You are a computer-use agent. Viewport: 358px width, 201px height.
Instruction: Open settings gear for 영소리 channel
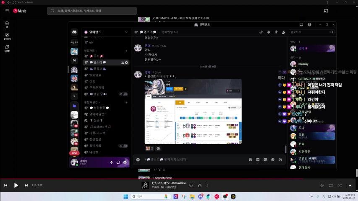point(126,62)
